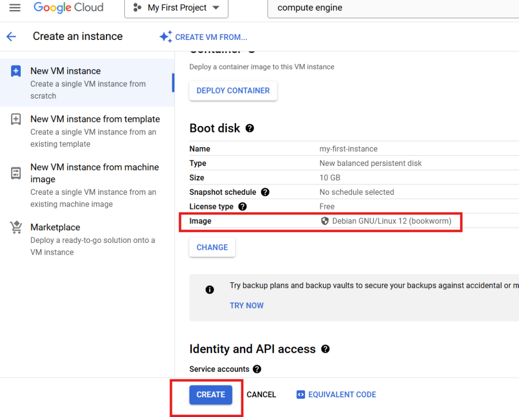Click the Boot disk help icon

tap(249, 129)
